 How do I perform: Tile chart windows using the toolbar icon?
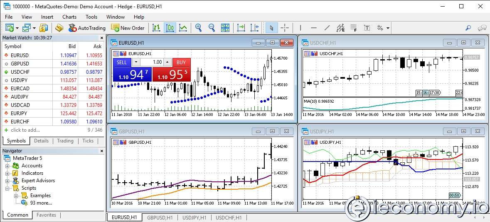coord(225,28)
